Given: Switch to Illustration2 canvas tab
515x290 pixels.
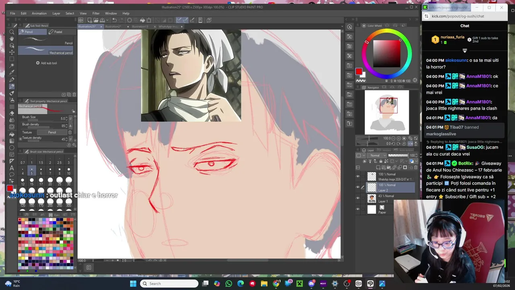Looking at the screenshot, I should 113,27.
